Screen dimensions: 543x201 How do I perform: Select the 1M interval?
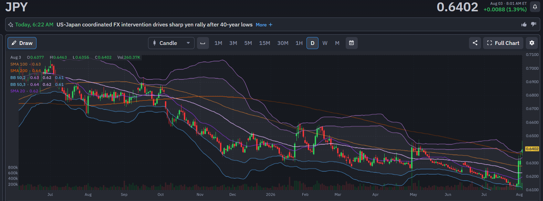(x=218, y=43)
